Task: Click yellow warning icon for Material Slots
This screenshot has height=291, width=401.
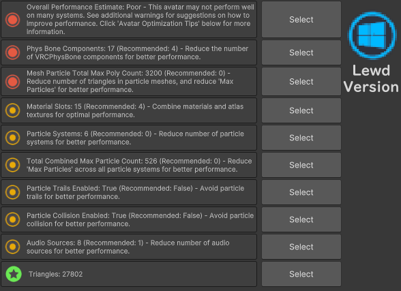Action: [13, 110]
